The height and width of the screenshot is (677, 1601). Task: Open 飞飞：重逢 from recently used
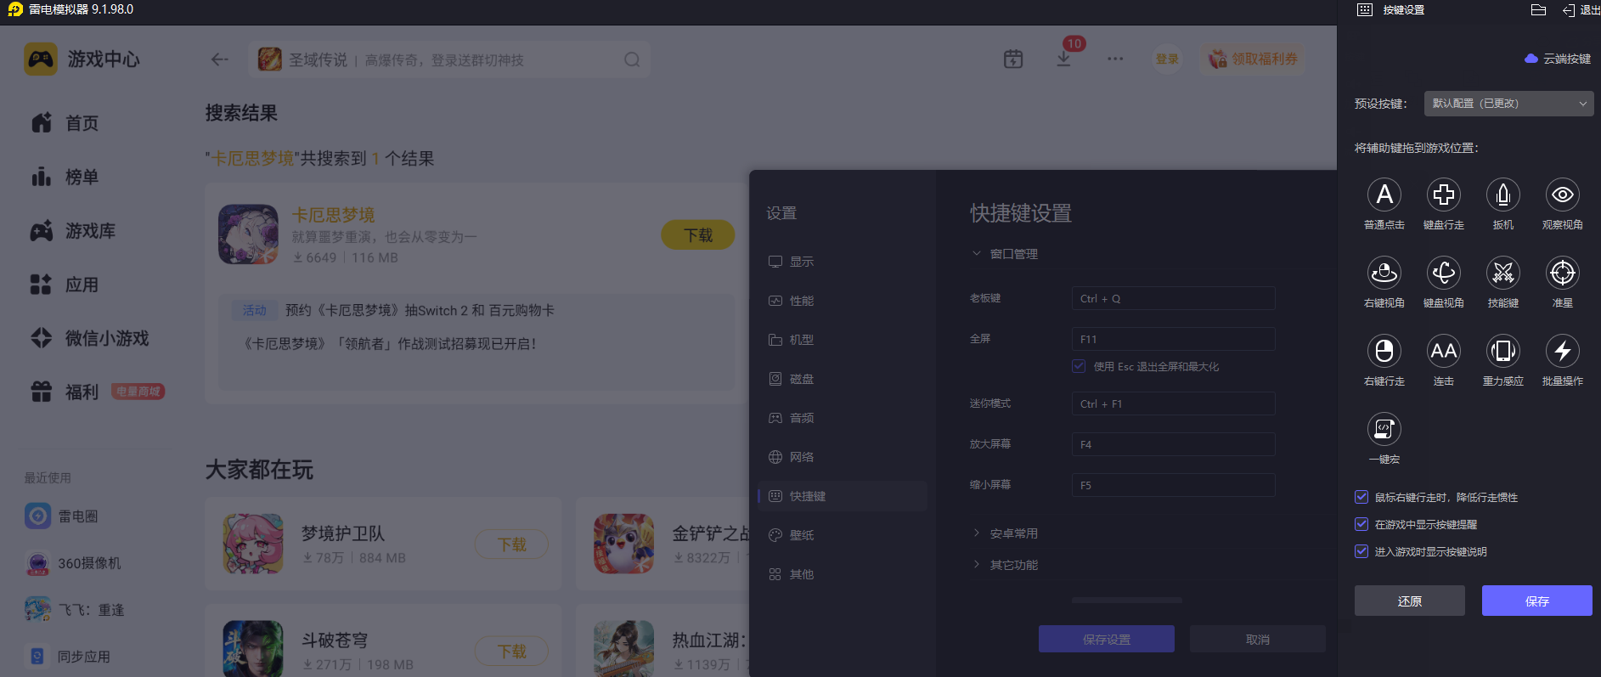(x=75, y=610)
